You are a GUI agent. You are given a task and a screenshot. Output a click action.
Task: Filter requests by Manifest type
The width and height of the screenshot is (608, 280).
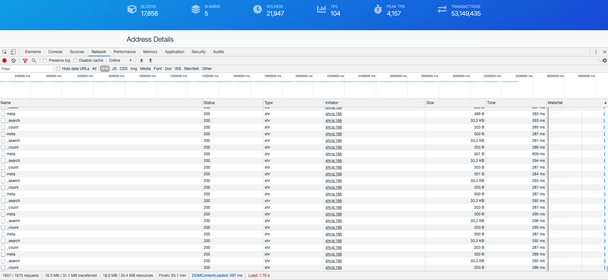[191, 69]
